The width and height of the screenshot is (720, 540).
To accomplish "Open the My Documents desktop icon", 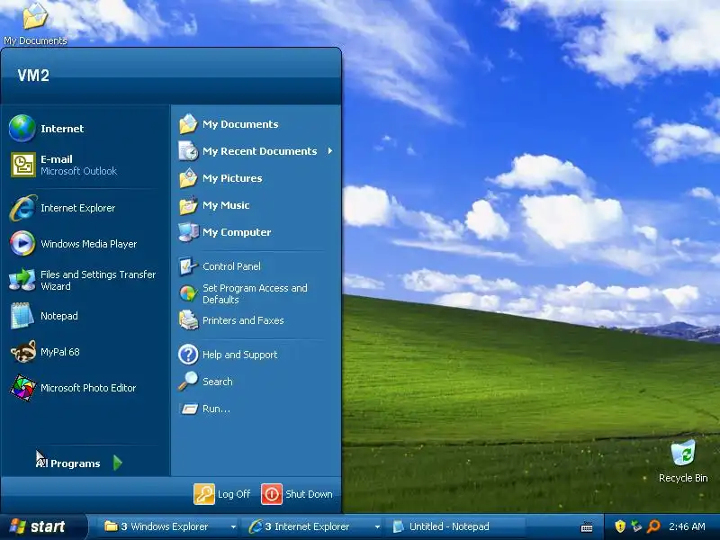I will [x=35, y=16].
